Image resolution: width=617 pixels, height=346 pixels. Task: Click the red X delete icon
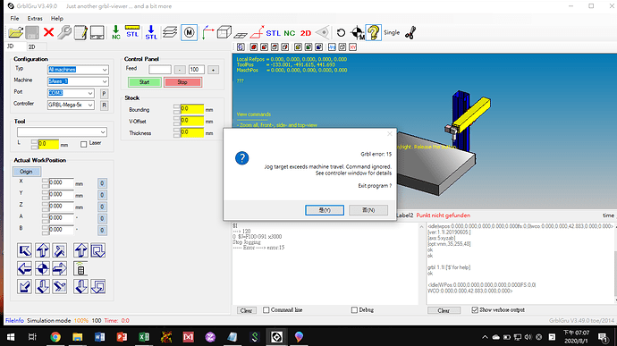49,32
